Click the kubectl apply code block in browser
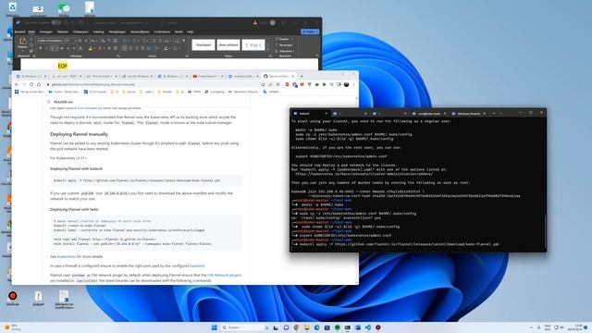The image size is (592, 333). (146, 180)
